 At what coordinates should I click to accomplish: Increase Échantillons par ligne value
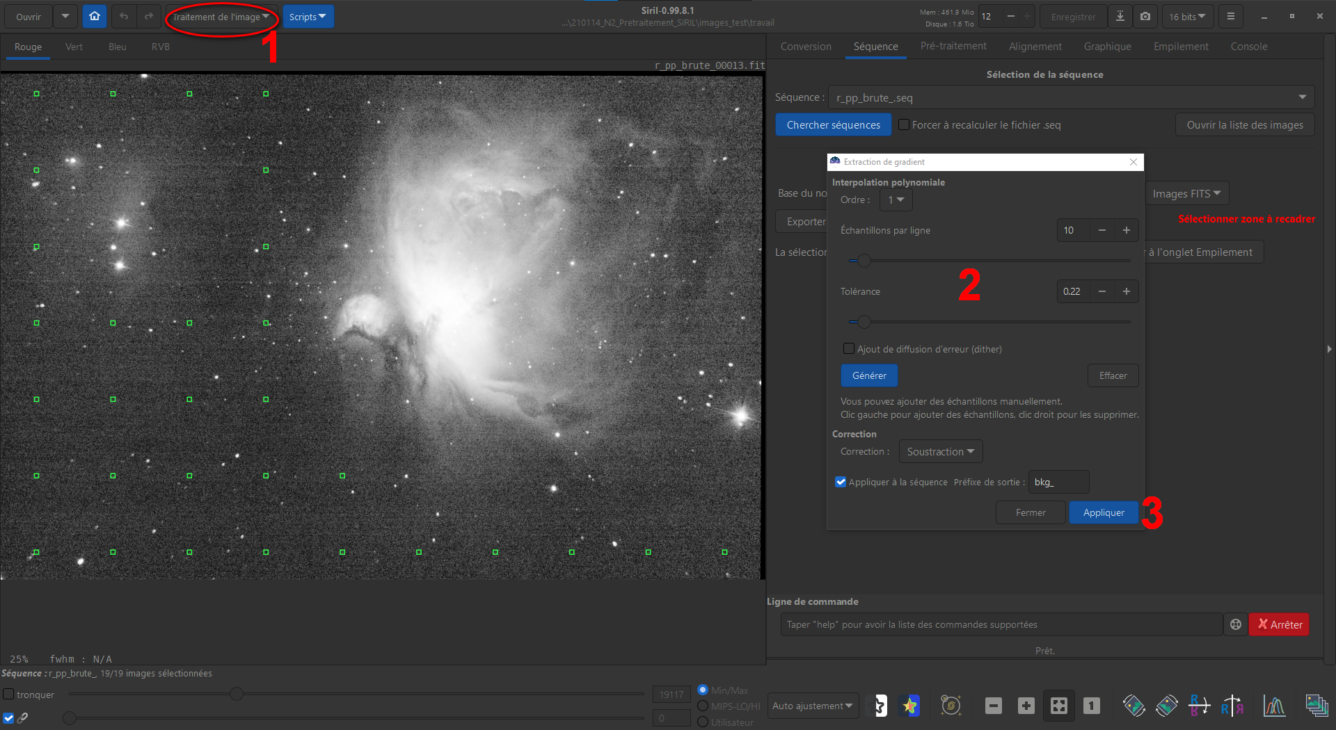point(1127,230)
